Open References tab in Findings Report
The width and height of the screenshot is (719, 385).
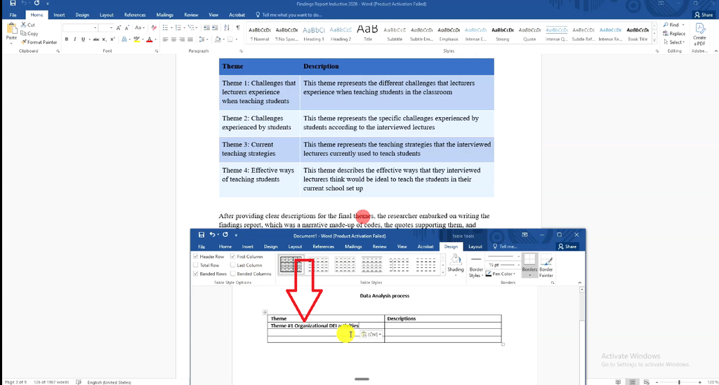point(135,15)
